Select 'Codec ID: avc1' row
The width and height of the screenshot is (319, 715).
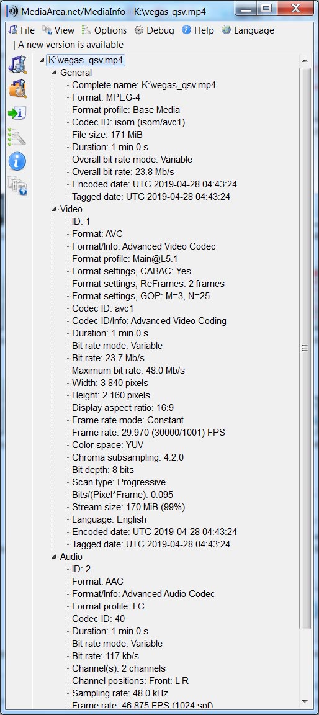click(102, 308)
